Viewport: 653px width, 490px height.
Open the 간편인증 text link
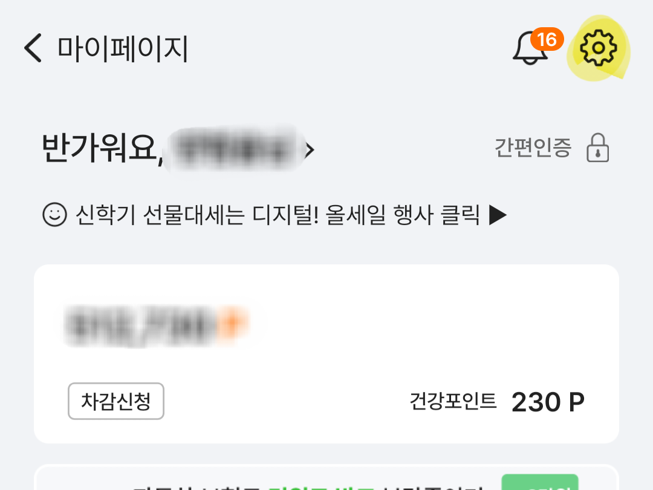pyautogui.click(x=533, y=148)
